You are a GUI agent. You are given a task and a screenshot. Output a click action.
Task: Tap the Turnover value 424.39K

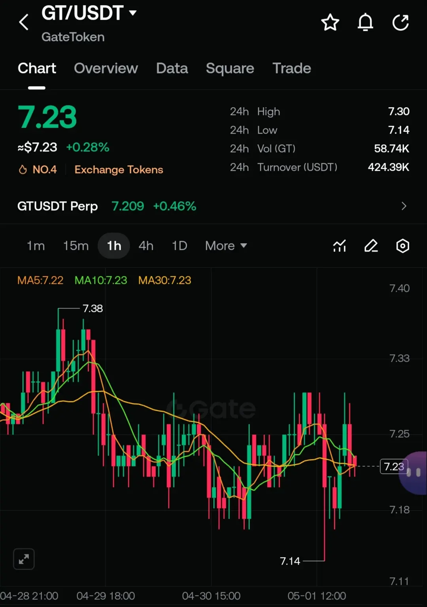click(x=389, y=167)
